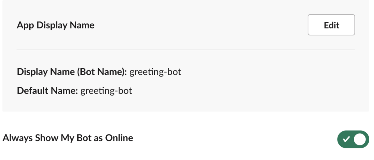
Task: Select the App Display Name heading
Action: coord(55,25)
